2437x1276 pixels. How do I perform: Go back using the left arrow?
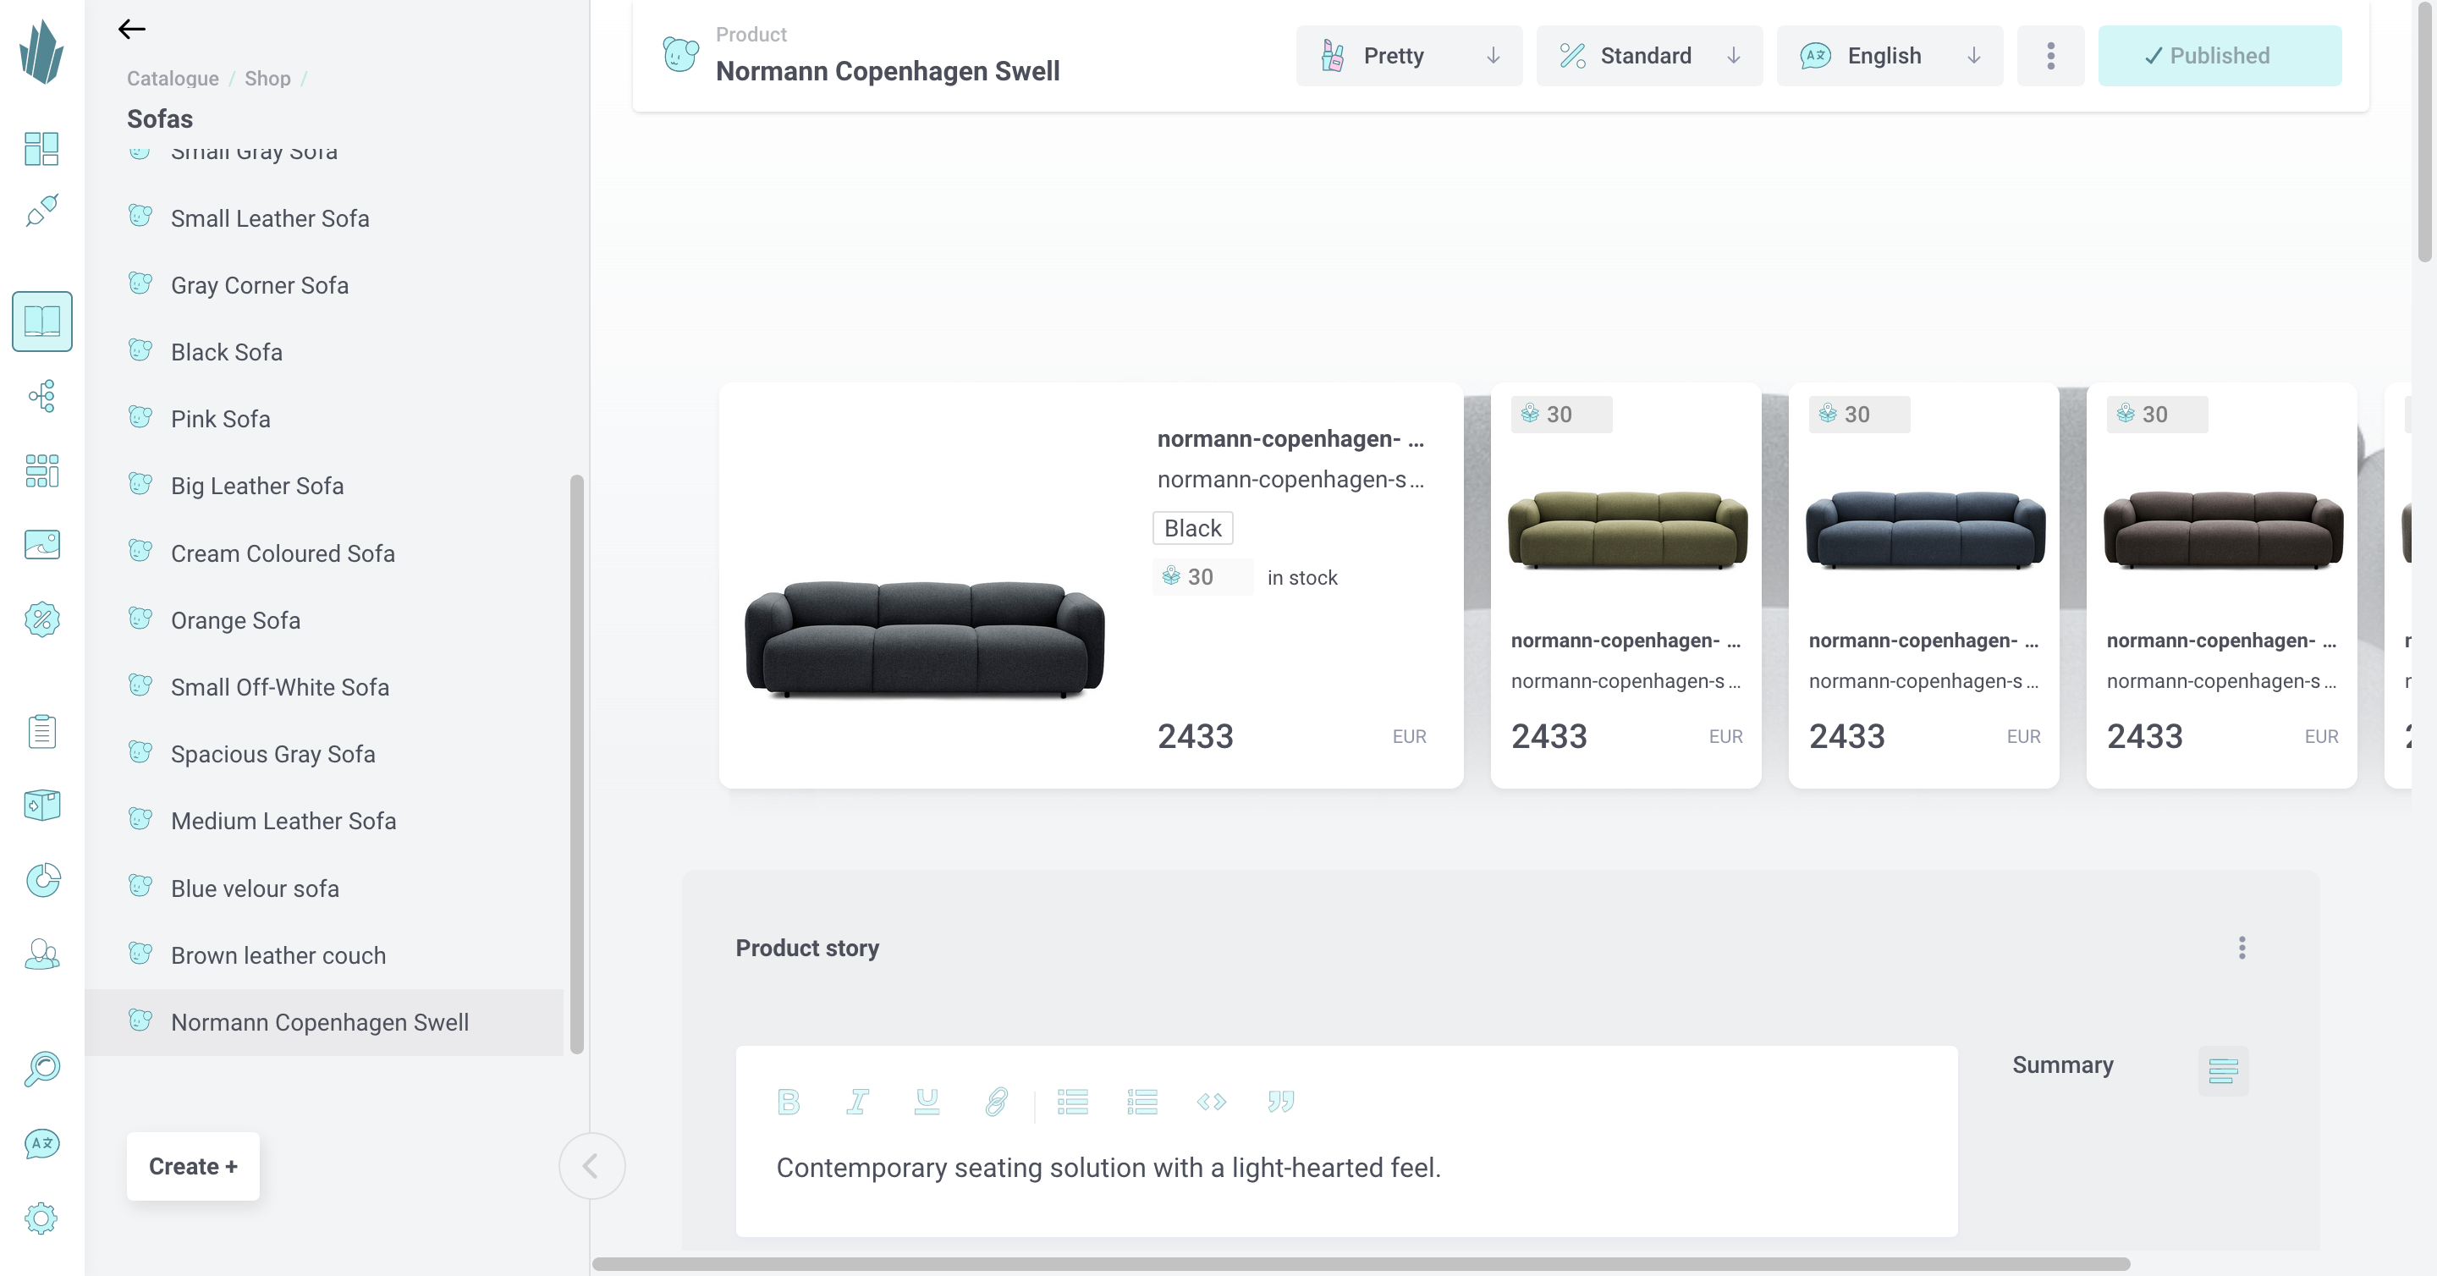coord(131,30)
